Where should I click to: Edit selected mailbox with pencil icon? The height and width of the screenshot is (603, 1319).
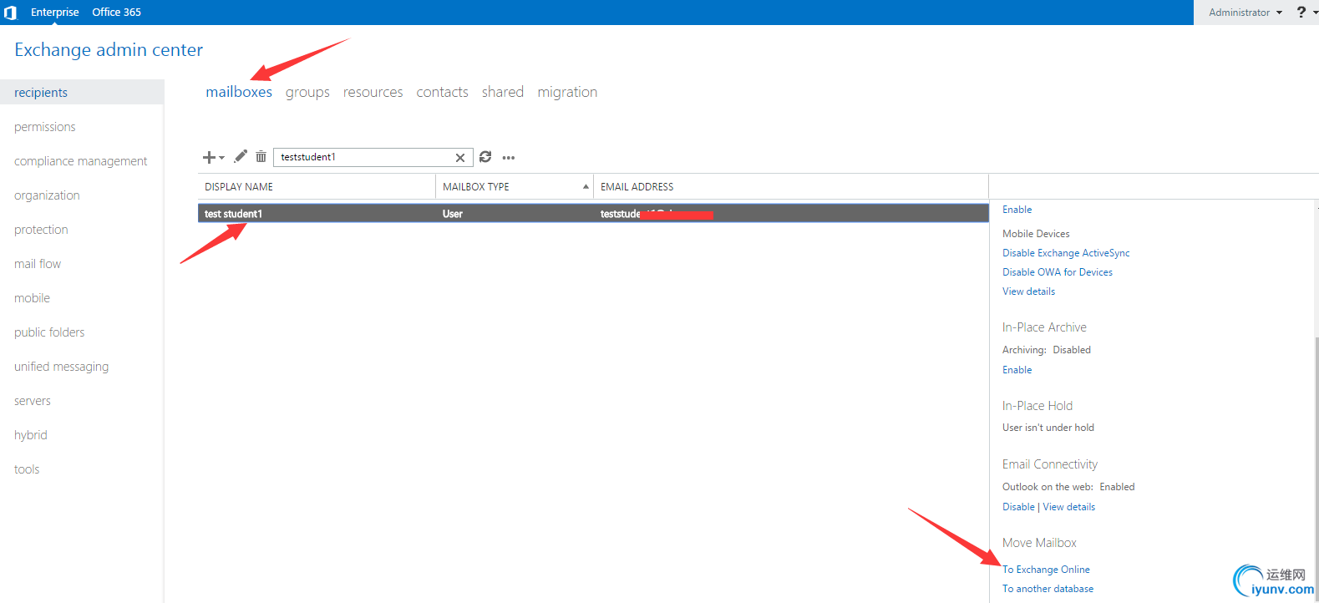[241, 156]
